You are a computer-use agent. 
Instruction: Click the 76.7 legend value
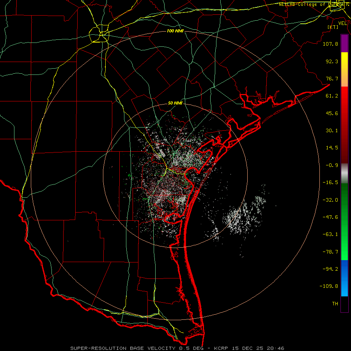332,78
